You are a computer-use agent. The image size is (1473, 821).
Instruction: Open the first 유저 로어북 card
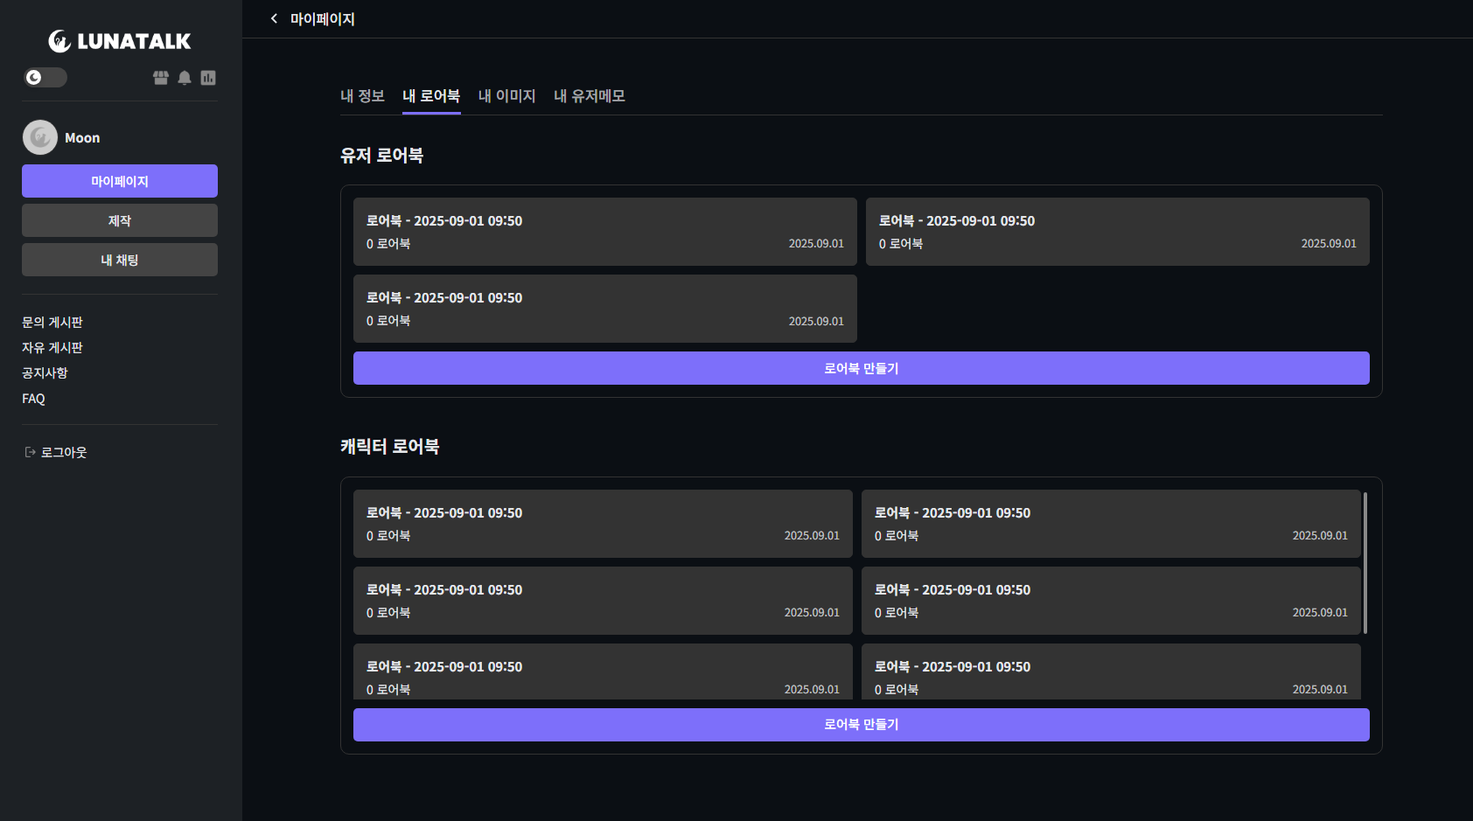click(604, 232)
